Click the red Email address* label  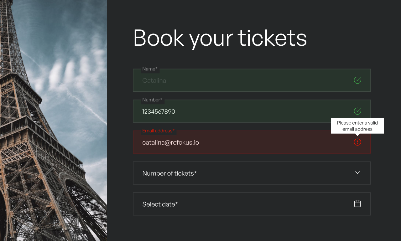click(159, 131)
